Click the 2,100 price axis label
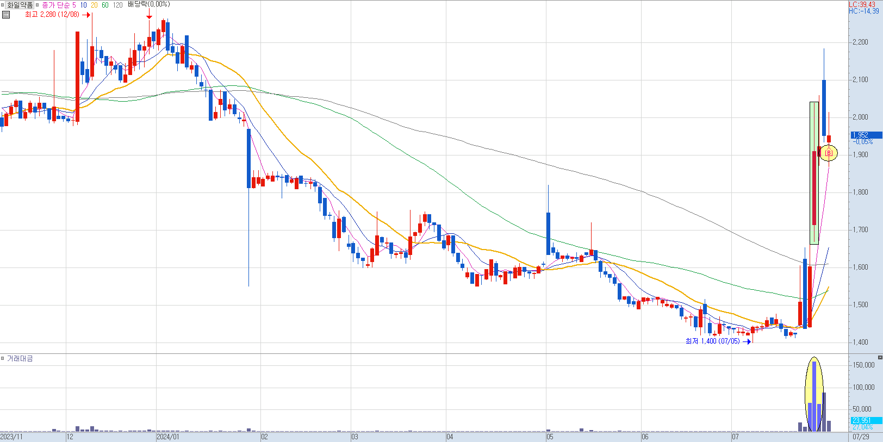 coord(860,79)
